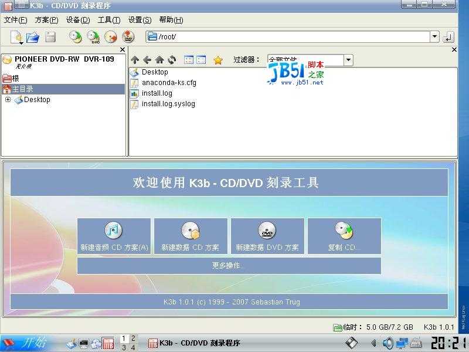Click new data CD project tile

[x=191, y=236]
